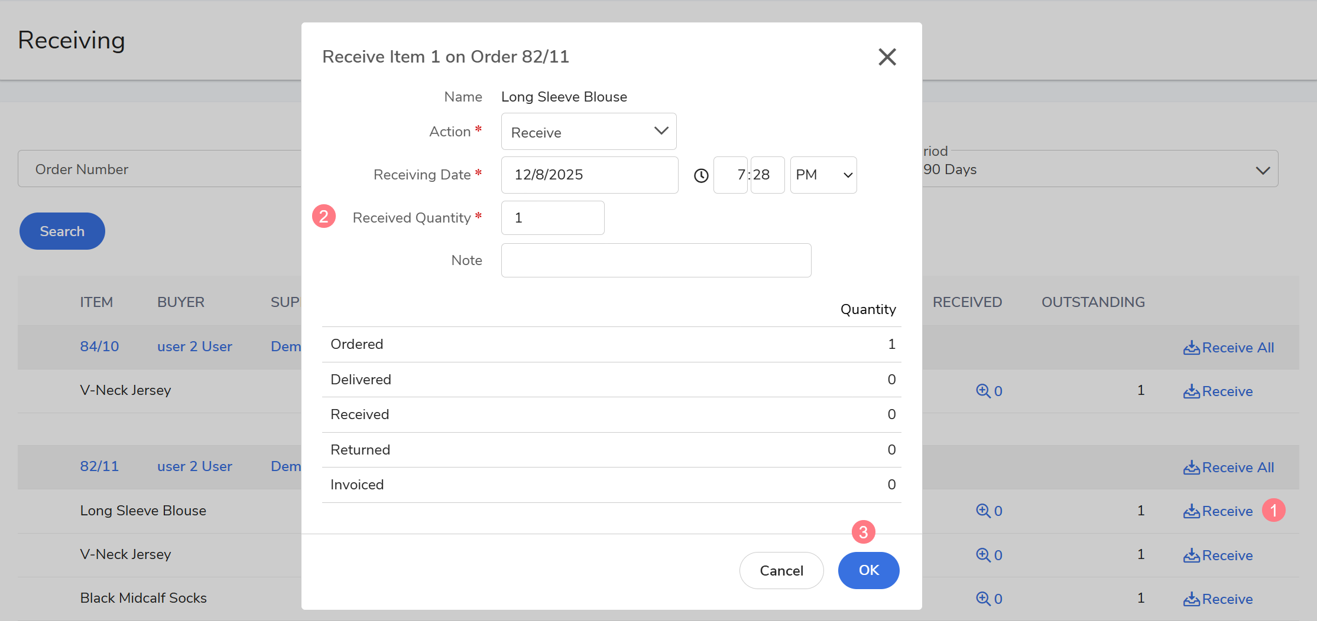The image size is (1317, 621).
Task: Click magnifier icon in first V-Neck Jersey row
Action: [982, 391]
